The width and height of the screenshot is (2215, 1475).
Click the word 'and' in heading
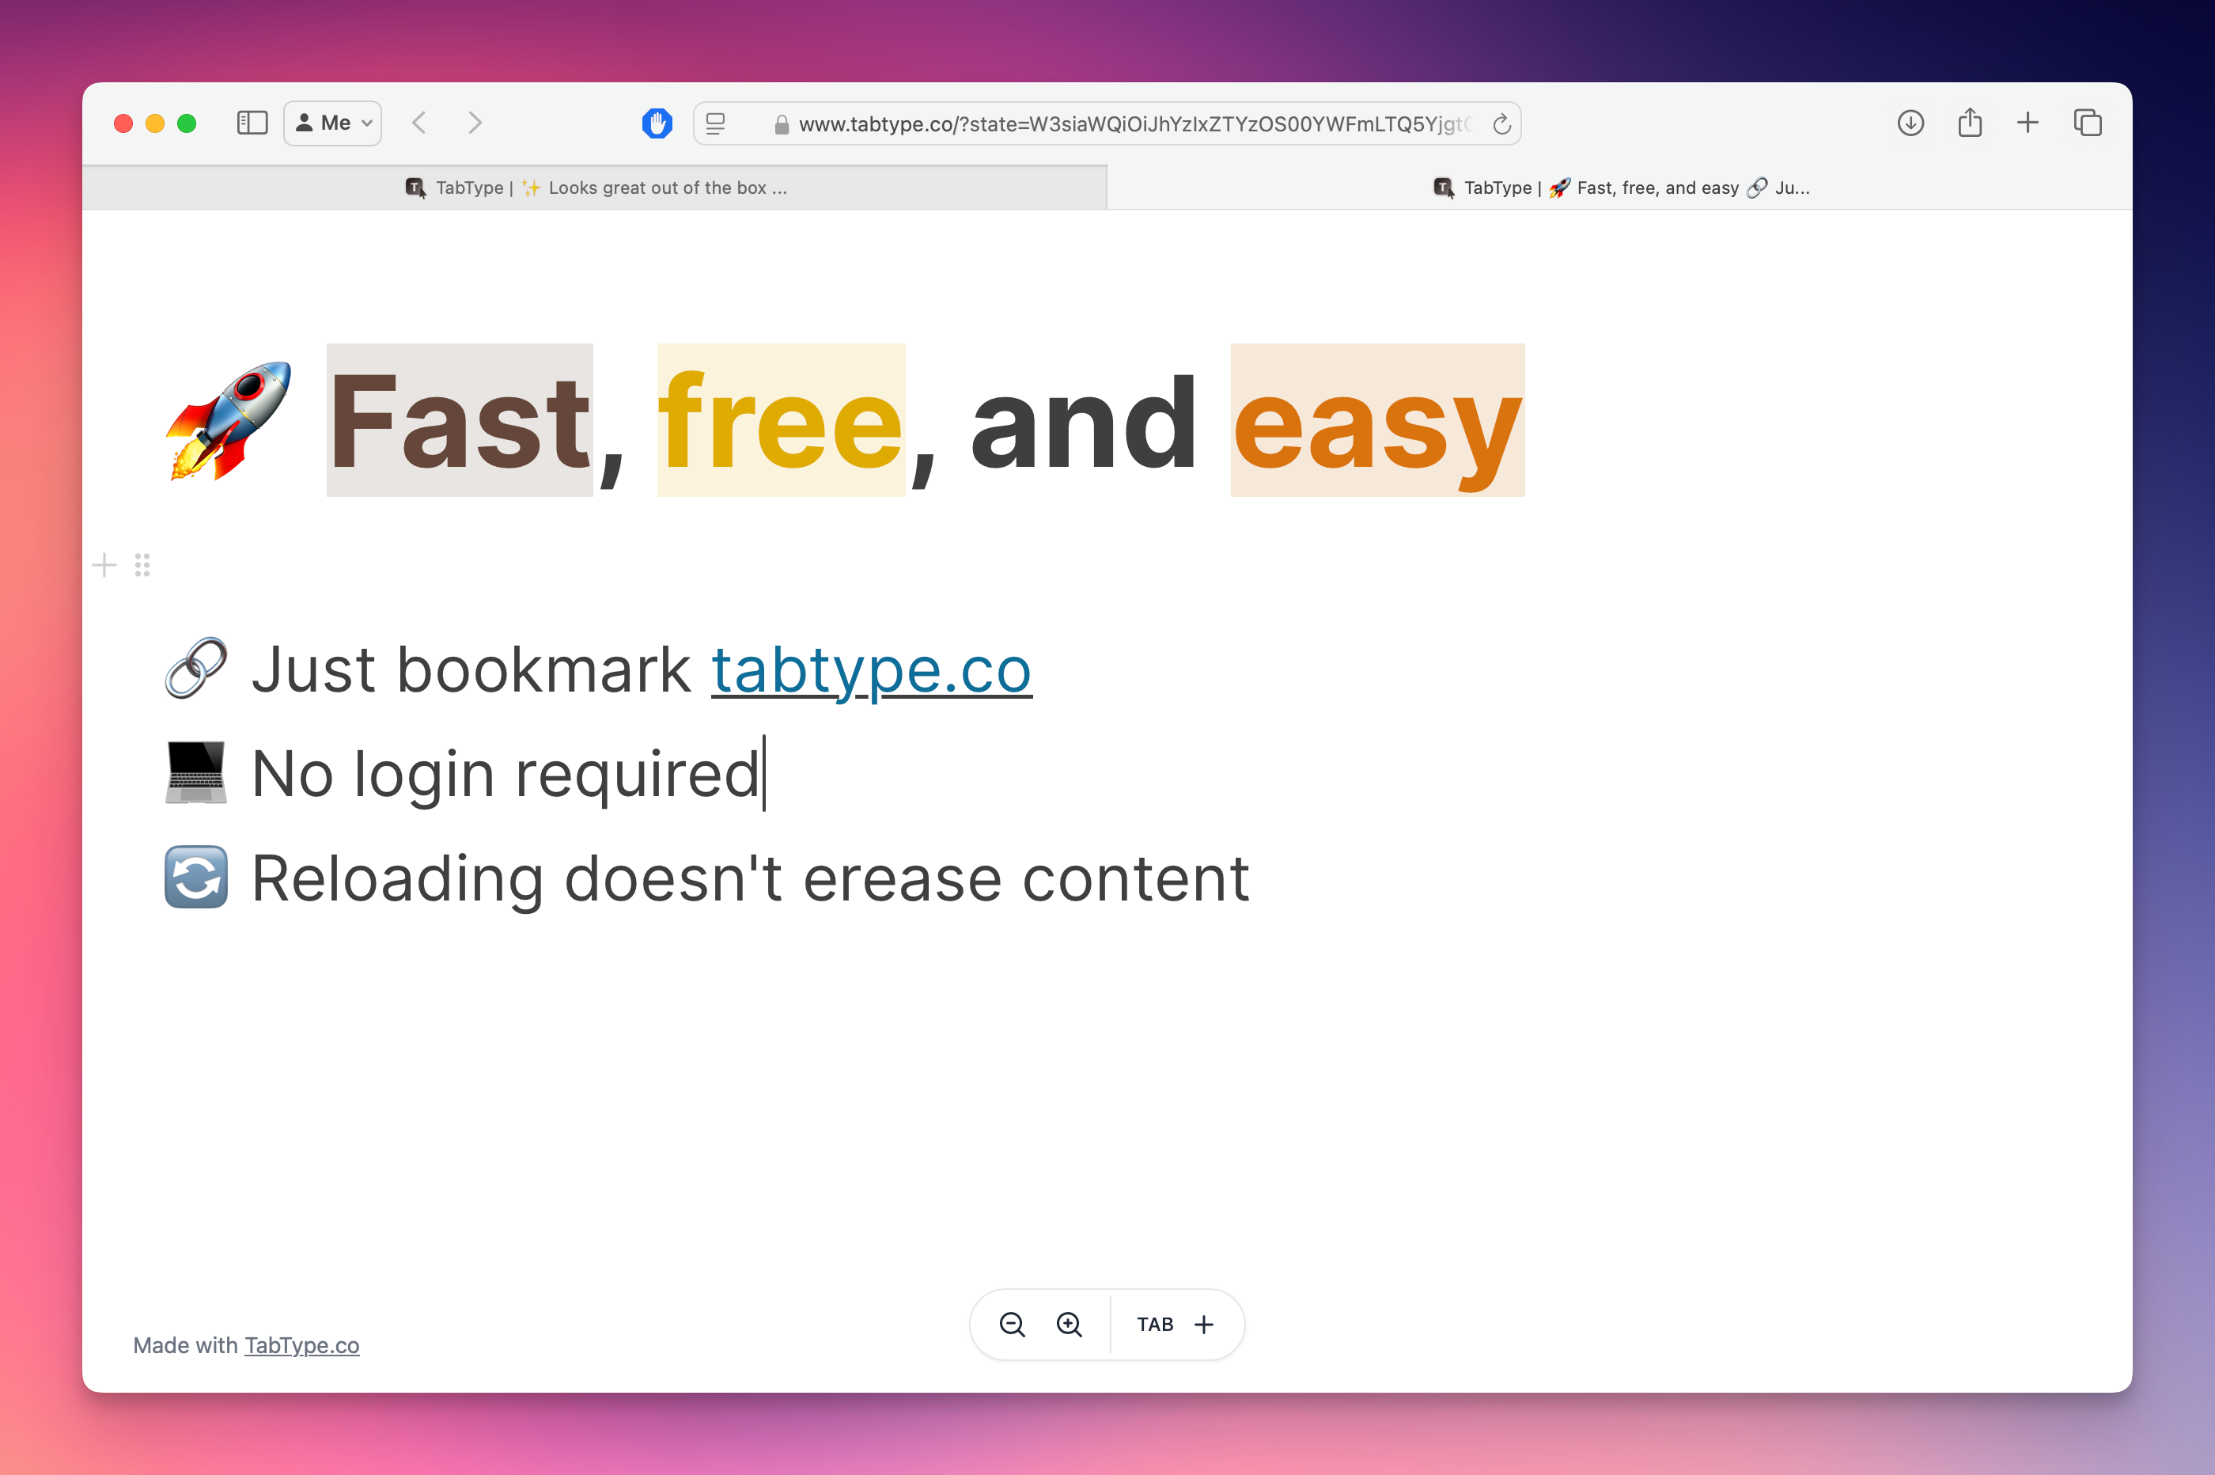pyautogui.click(x=1084, y=420)
